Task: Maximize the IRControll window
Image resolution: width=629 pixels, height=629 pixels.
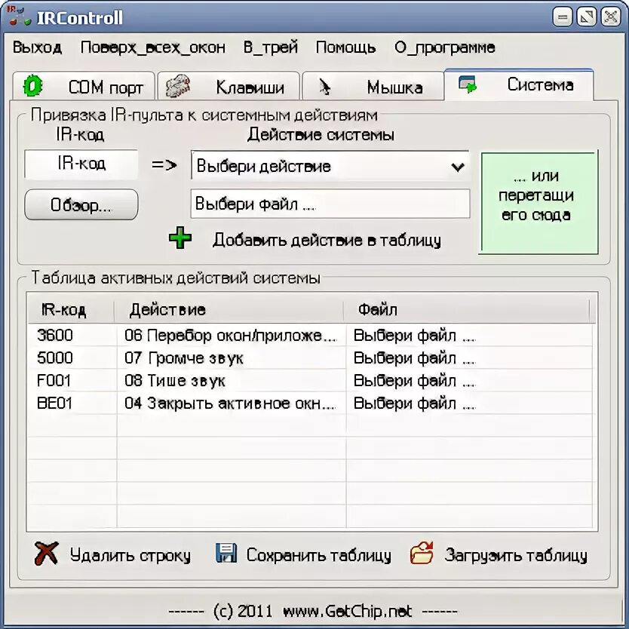Action: pyautogui.click(x=587, y=17)
